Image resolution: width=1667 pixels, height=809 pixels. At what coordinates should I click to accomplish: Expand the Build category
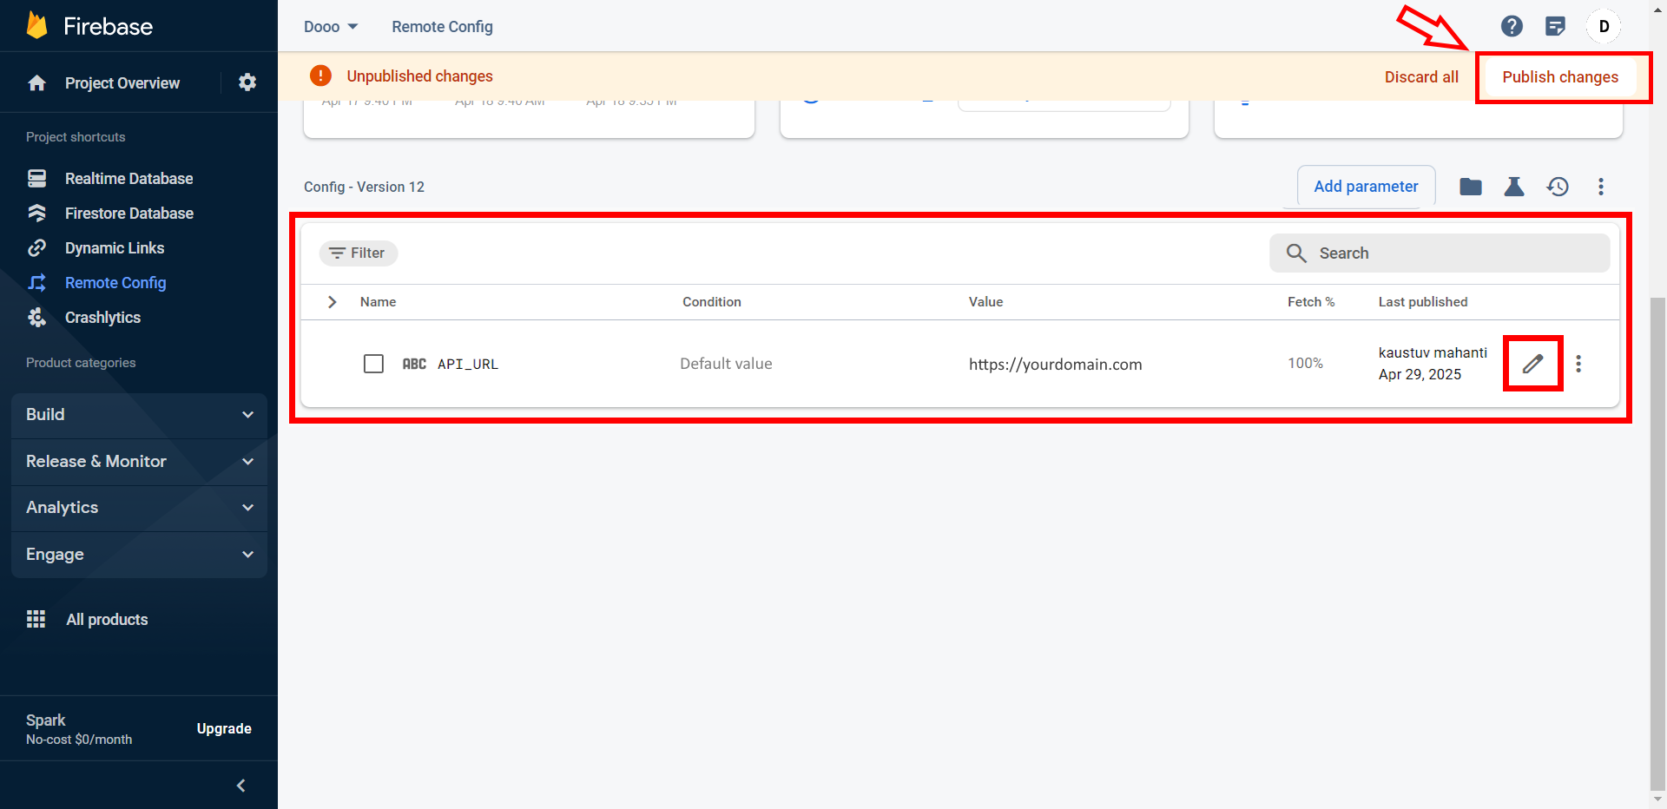pos(139,415)
